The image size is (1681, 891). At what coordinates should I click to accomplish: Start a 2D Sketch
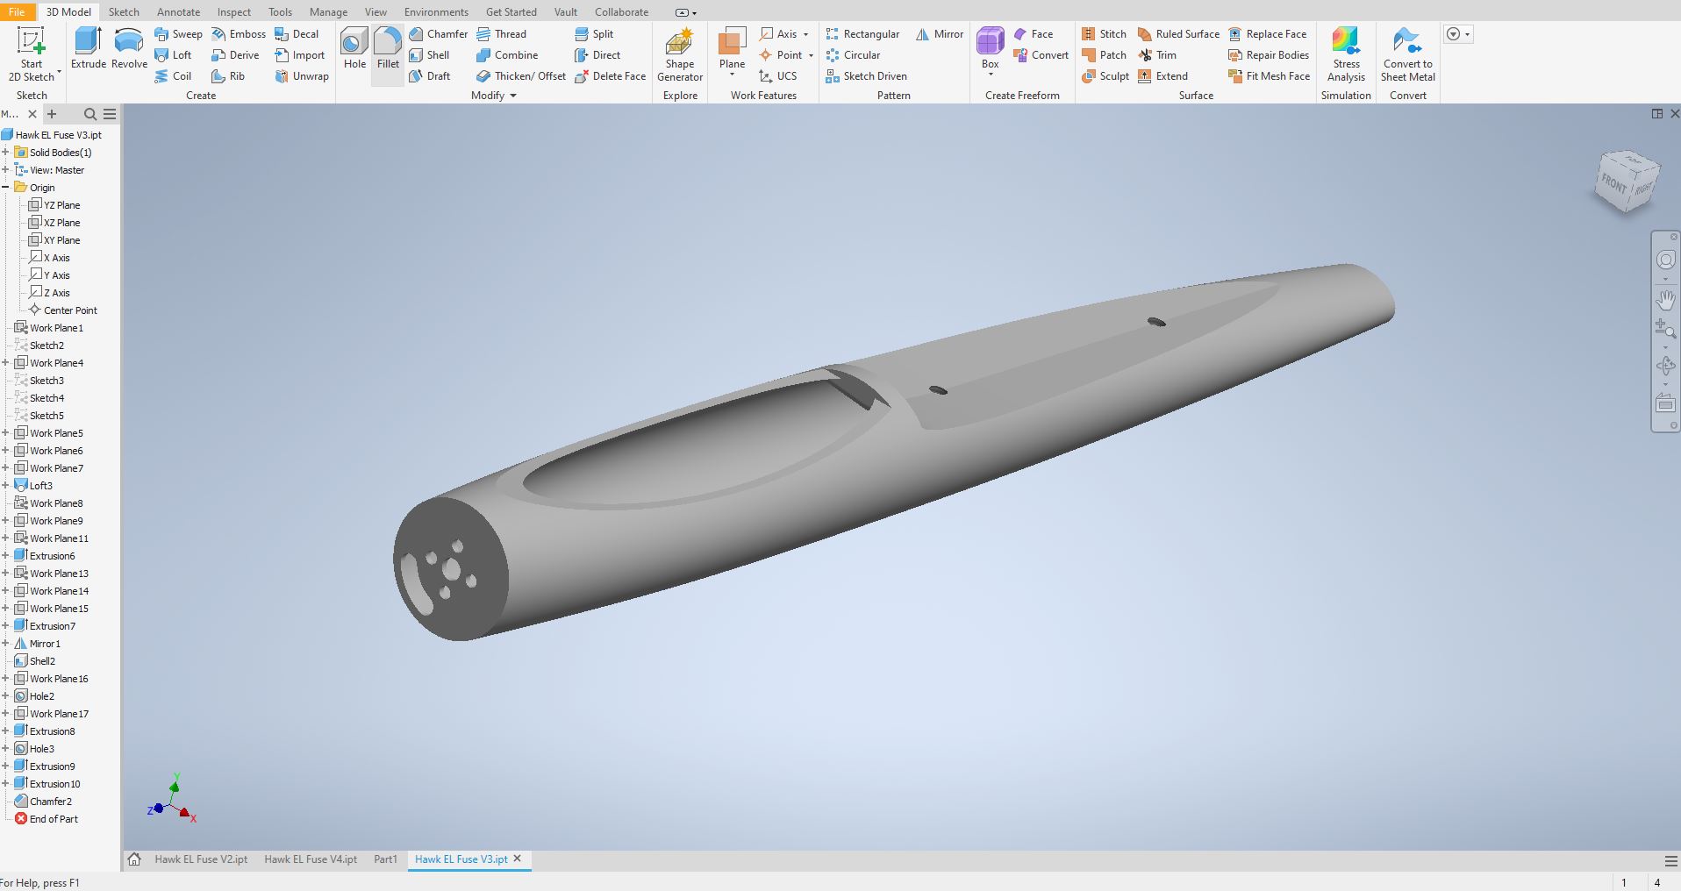[x=32, y=54]
